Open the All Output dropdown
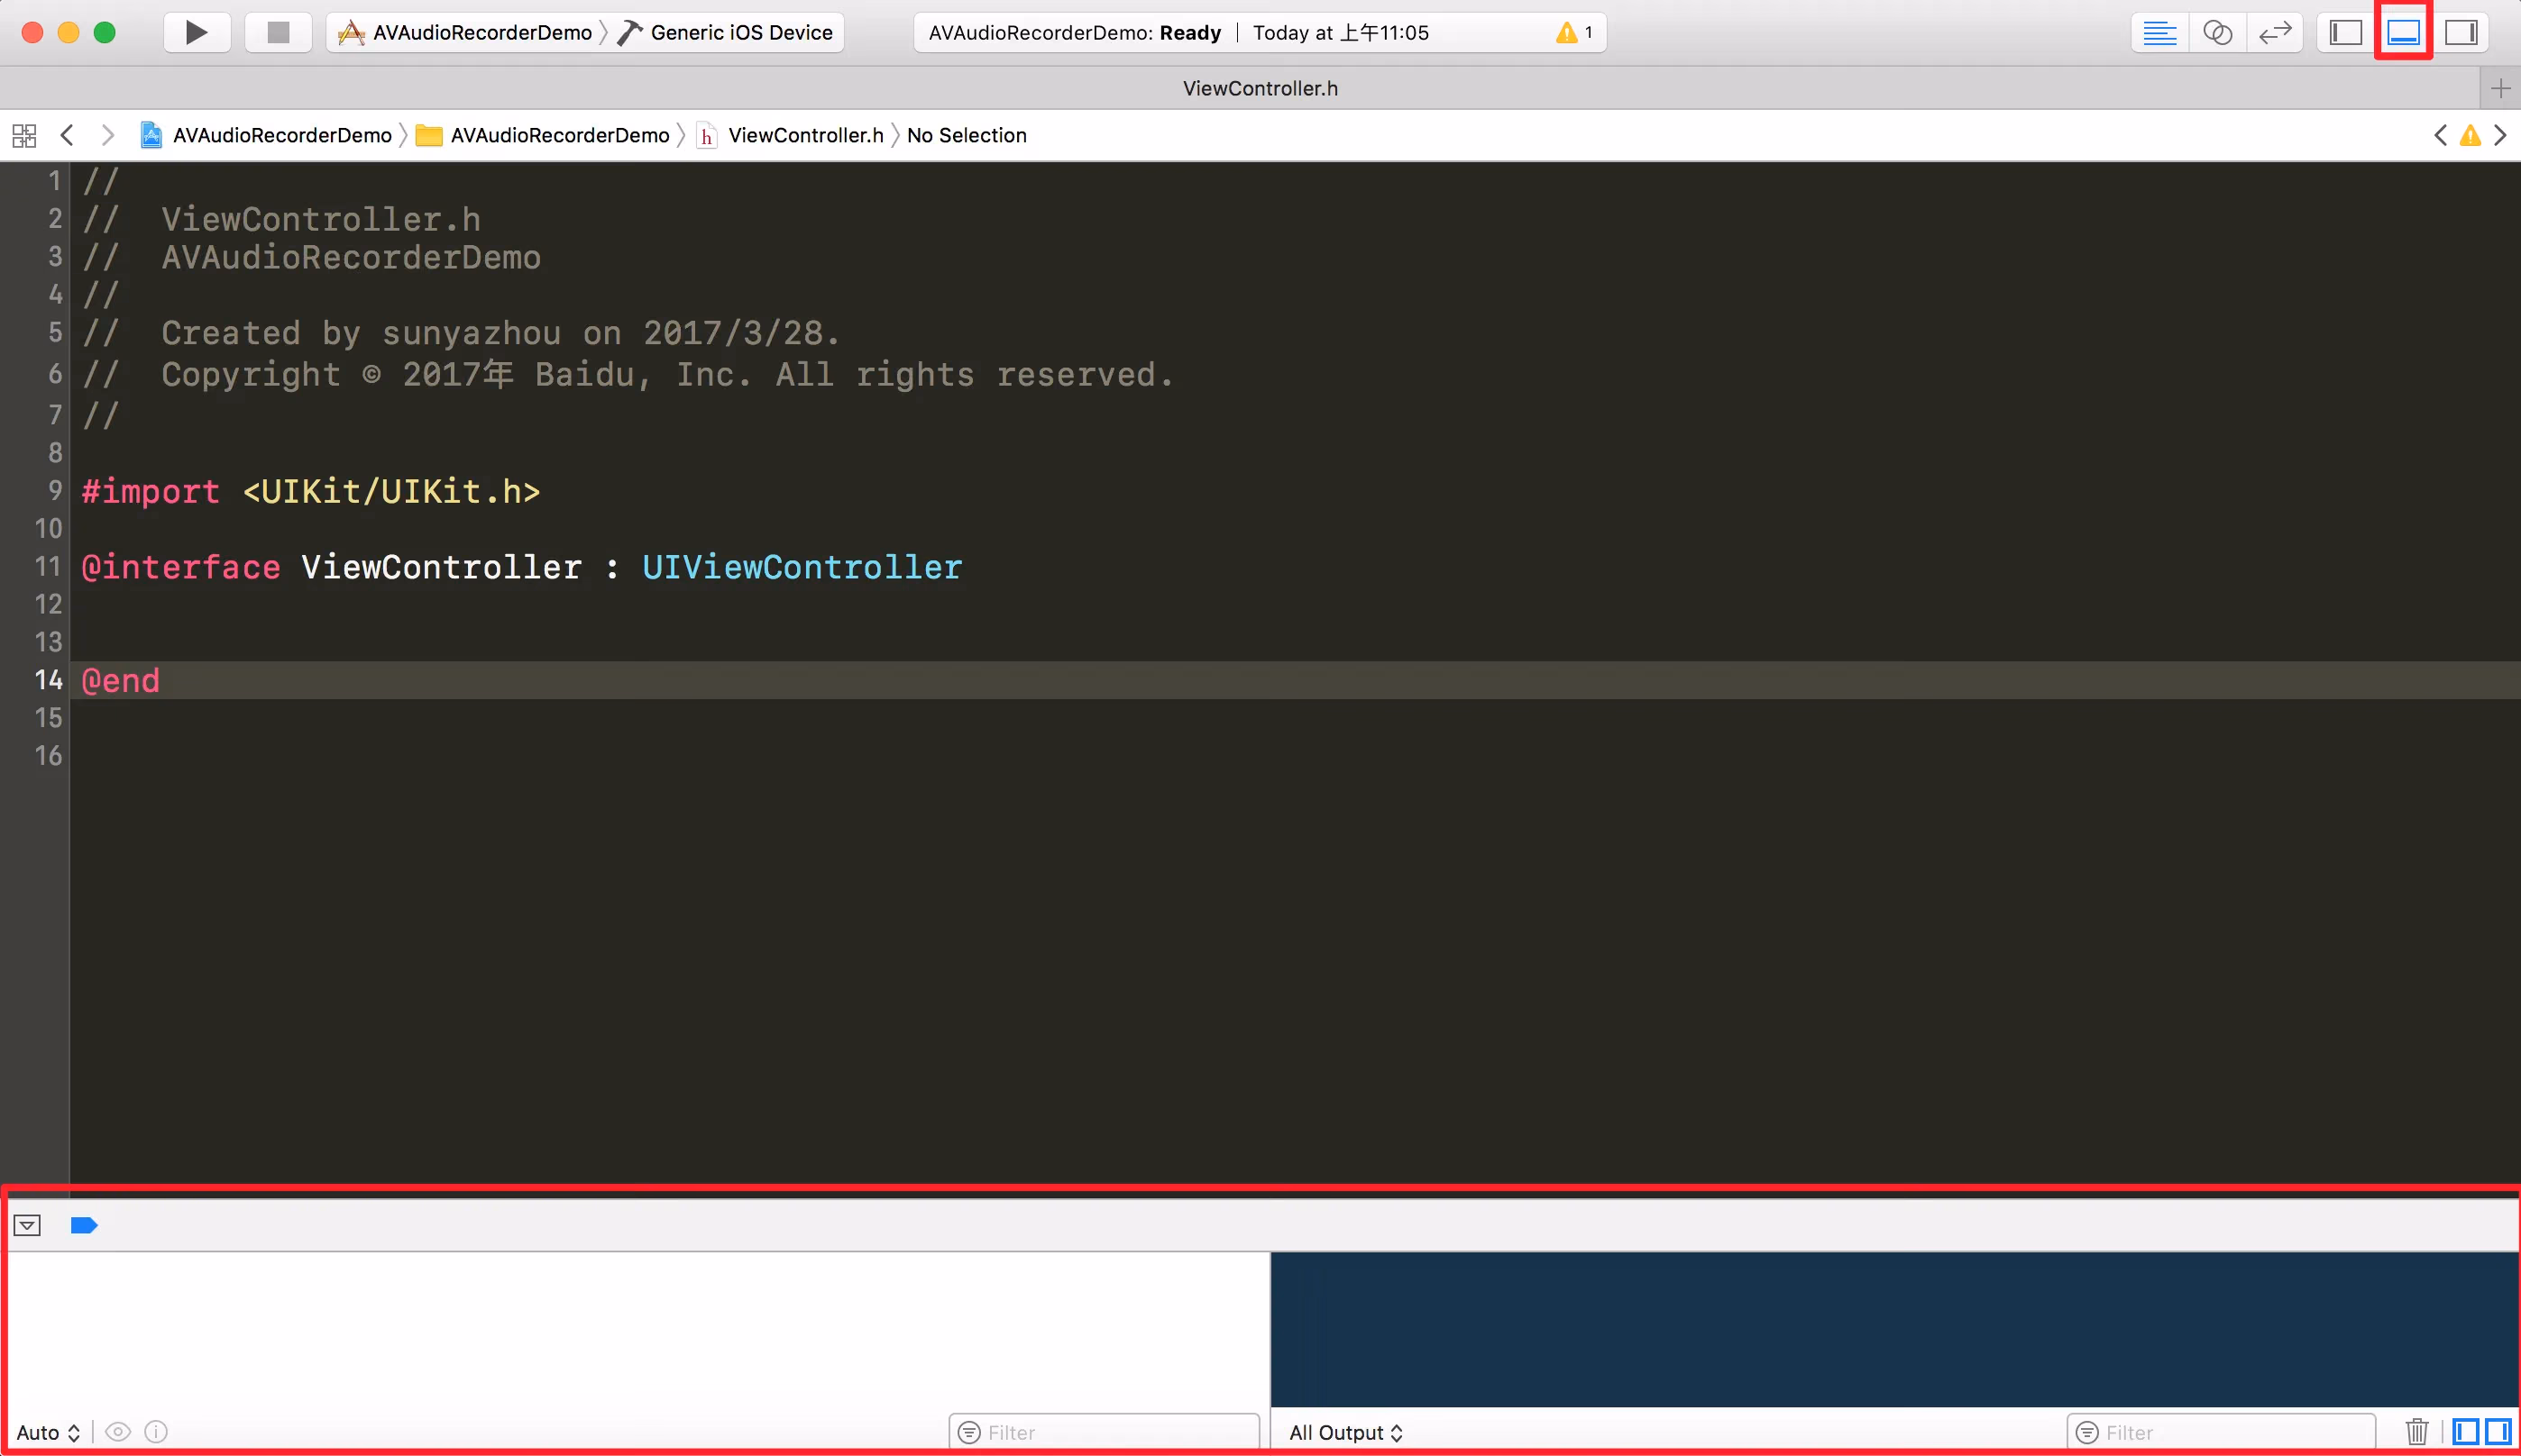2521x1456 pixels. pos(1345,1432)
